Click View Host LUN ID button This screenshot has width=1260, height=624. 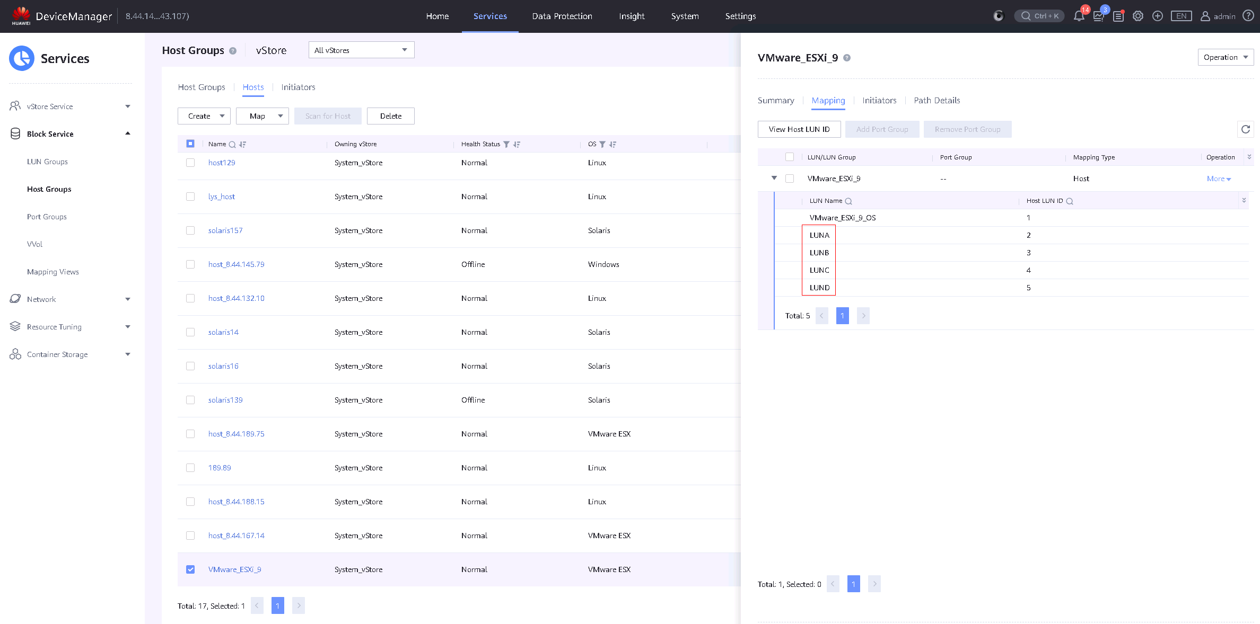tap(799, 129)
